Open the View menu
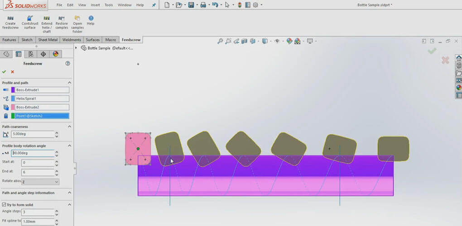The width and height of the screenshot is (462, 226). [82, 5]
